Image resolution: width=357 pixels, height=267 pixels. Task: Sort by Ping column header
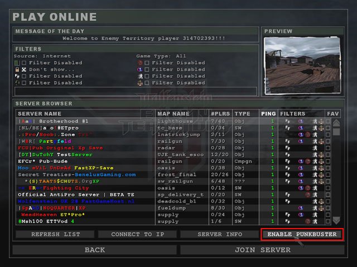[269, 113]
